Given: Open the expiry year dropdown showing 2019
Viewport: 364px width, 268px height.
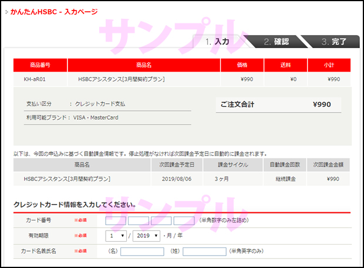Looking at the screenshot, I should click(146, 236).
